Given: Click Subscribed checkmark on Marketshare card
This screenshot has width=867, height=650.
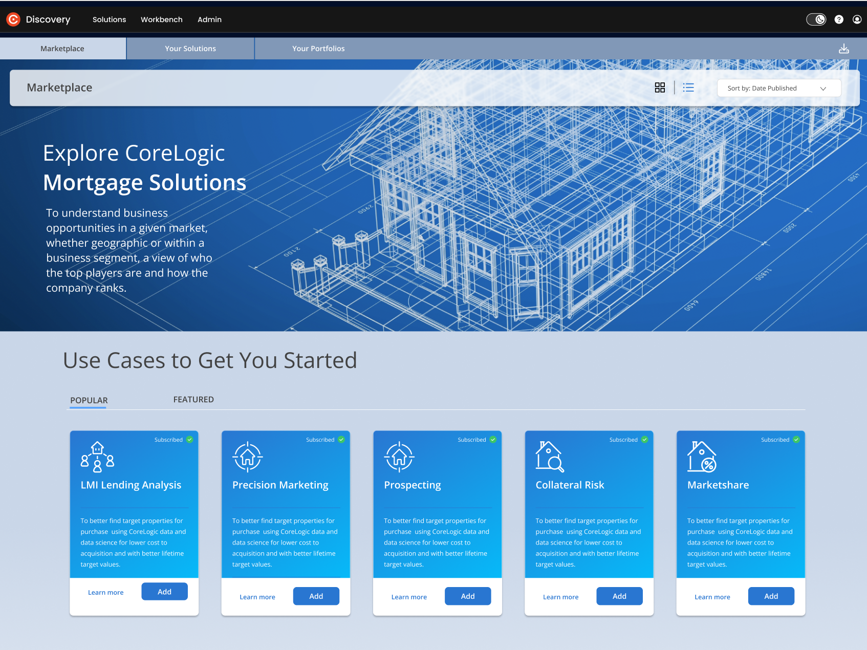Looking at the screenshot, I should (x=796, y=440).
